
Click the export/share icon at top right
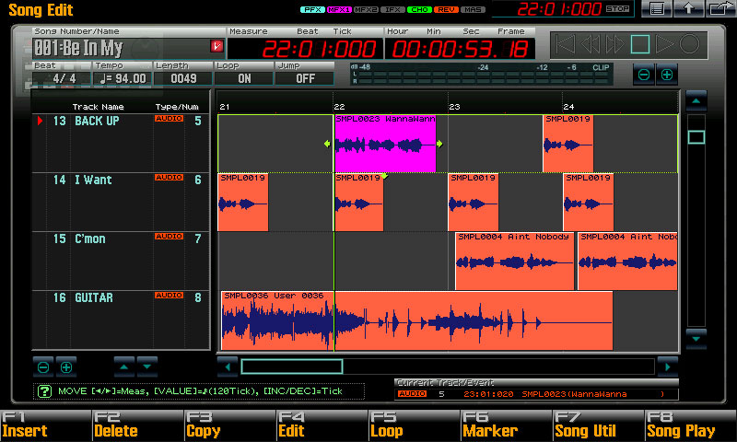coord(720,8)
